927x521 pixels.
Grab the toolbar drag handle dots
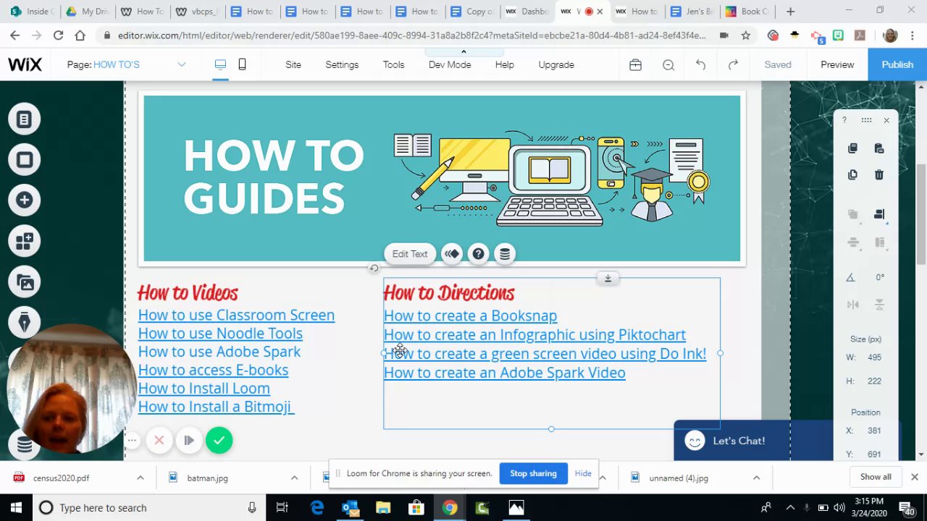[866, 120]
